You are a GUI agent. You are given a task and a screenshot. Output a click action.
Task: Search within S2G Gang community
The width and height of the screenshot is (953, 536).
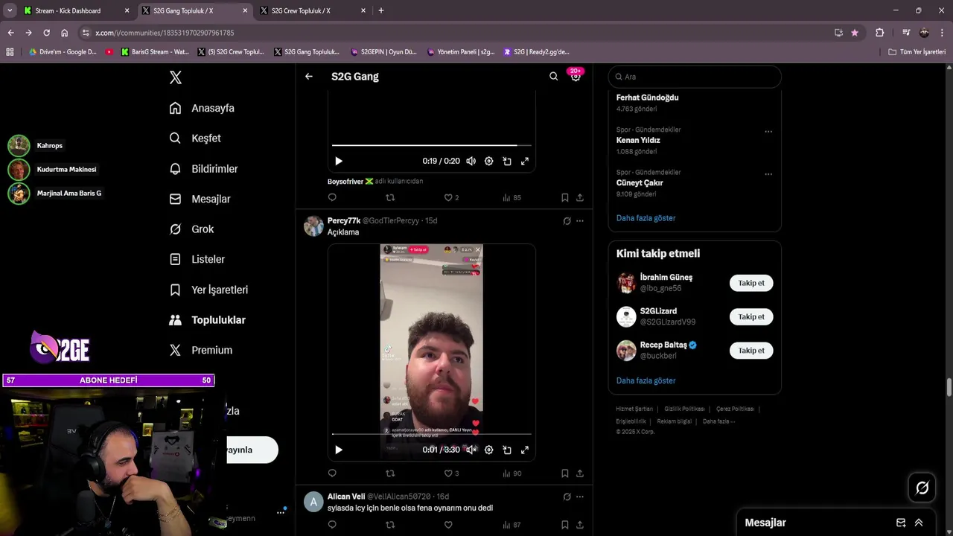(x=553, y=76)
